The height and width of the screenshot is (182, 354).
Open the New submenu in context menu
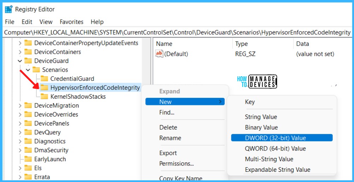[x=185, y=102]
